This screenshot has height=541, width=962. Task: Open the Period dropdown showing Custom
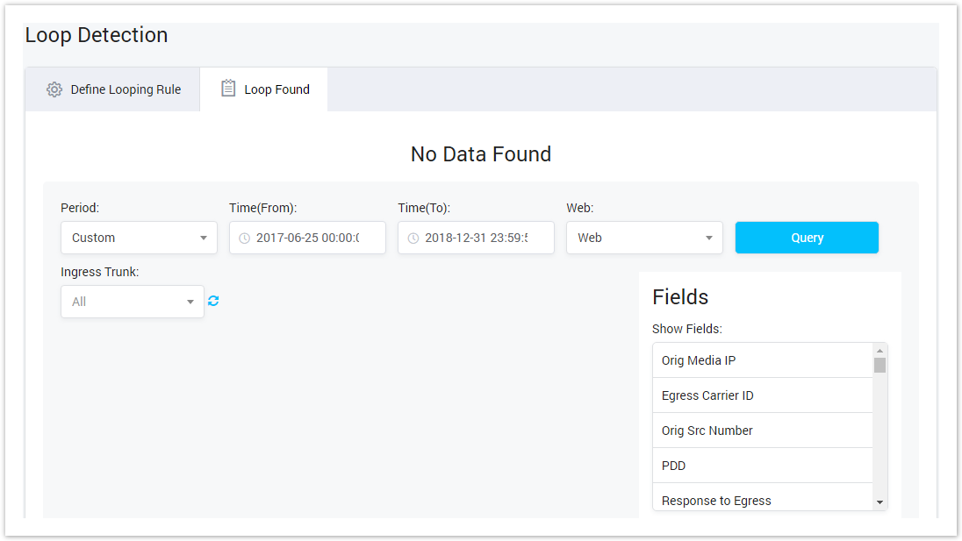(x=139, y=238)
